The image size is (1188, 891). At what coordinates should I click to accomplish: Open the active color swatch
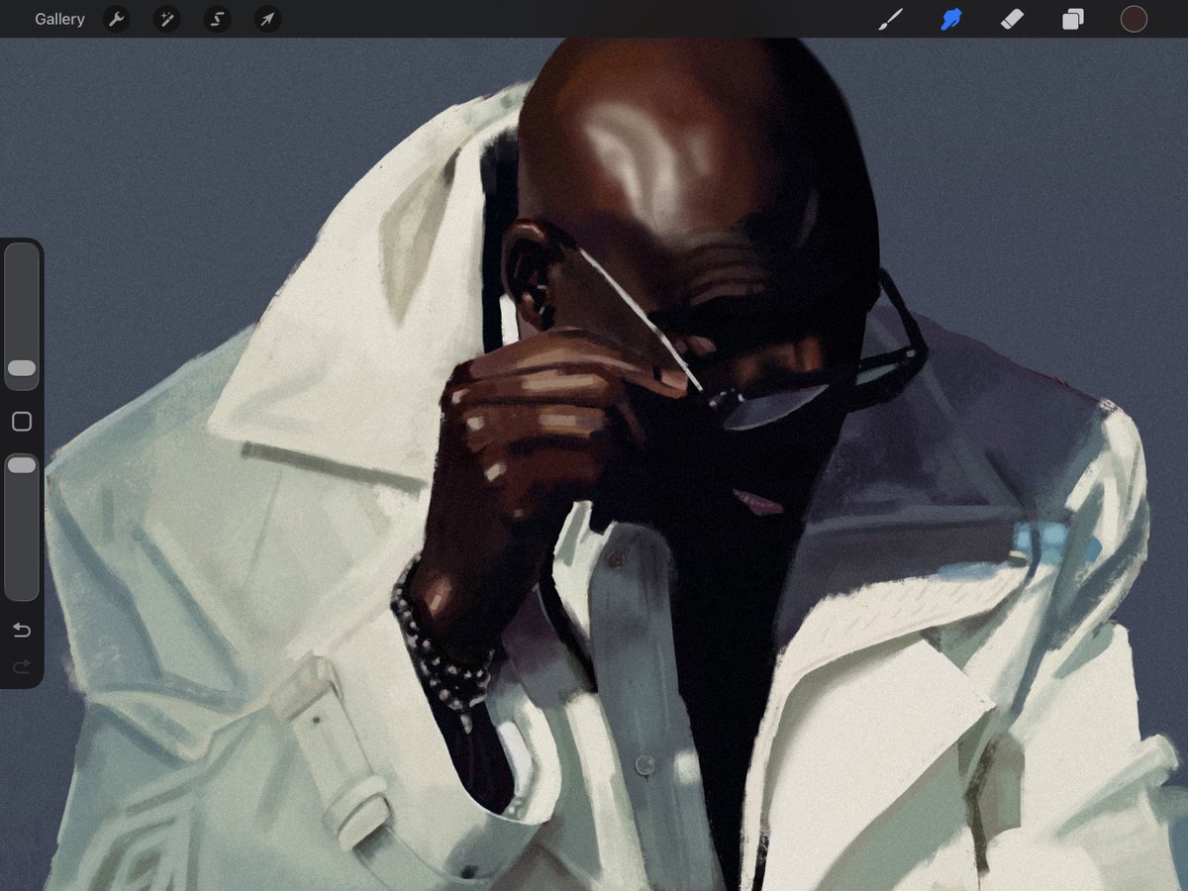point(1134,19)
